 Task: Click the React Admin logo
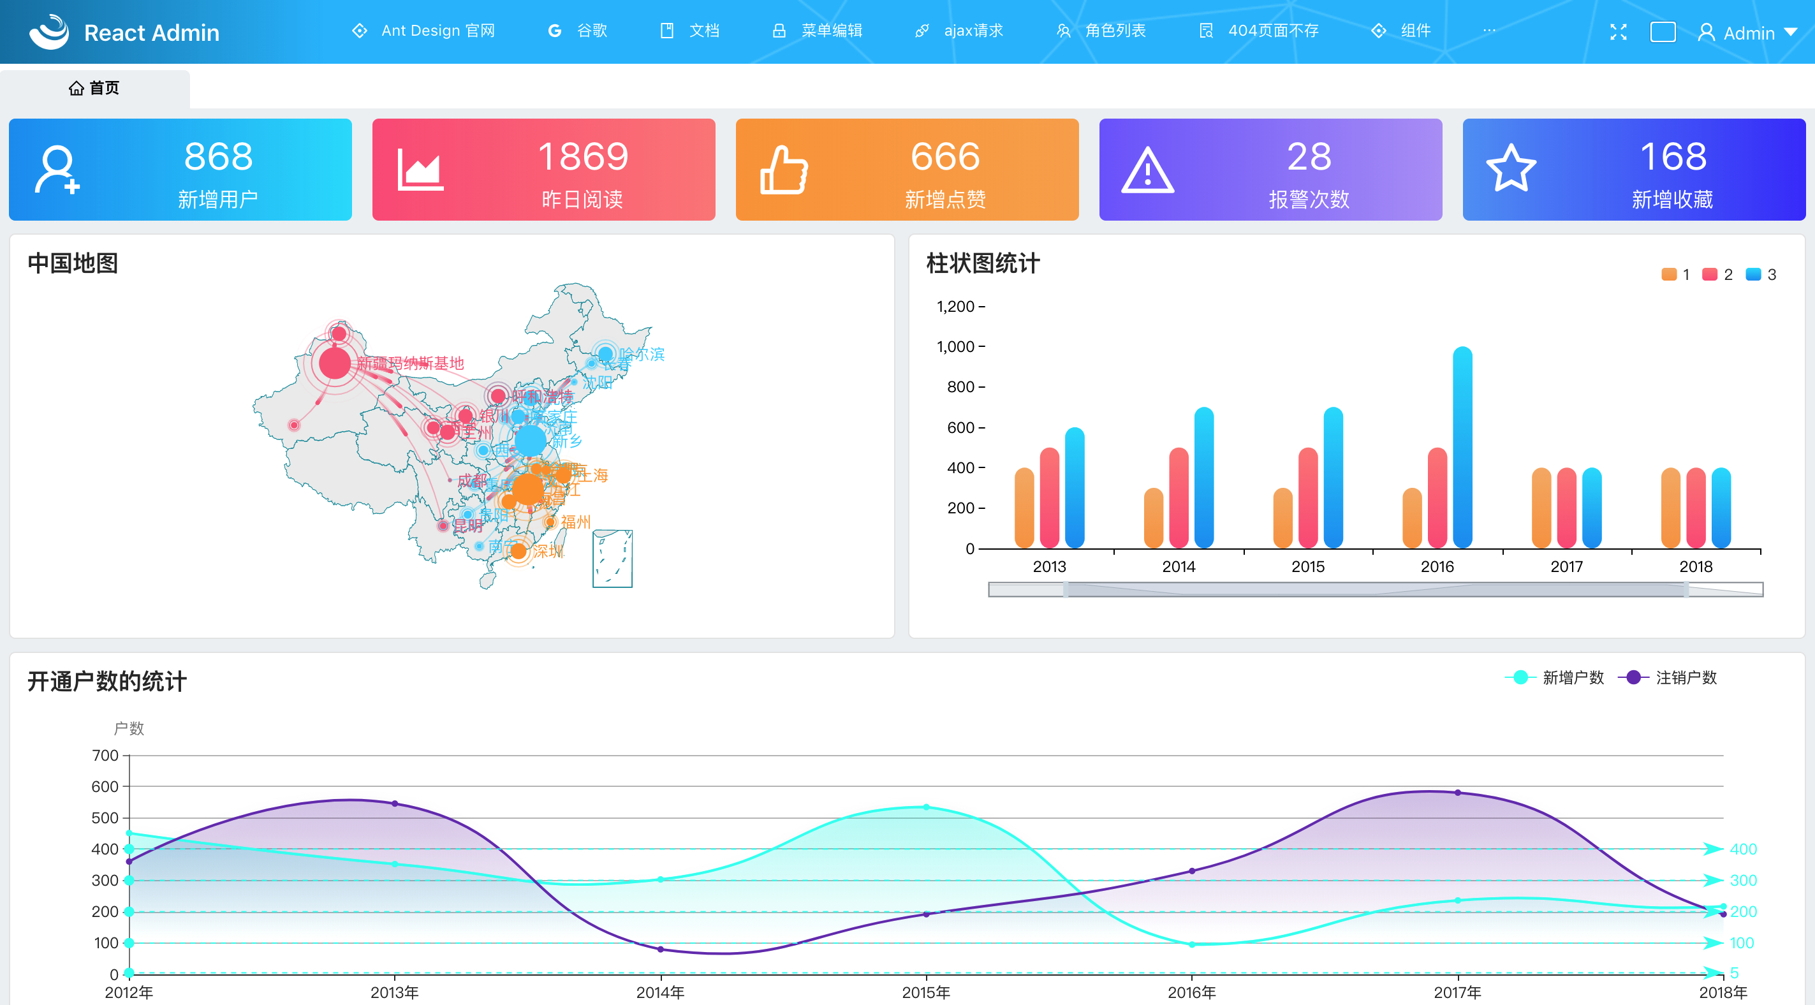click(x=49, y=32)
